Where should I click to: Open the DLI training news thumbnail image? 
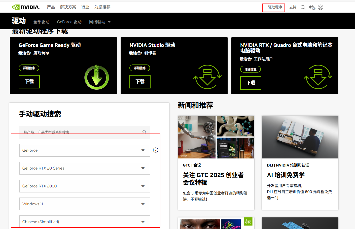point(300,137)
